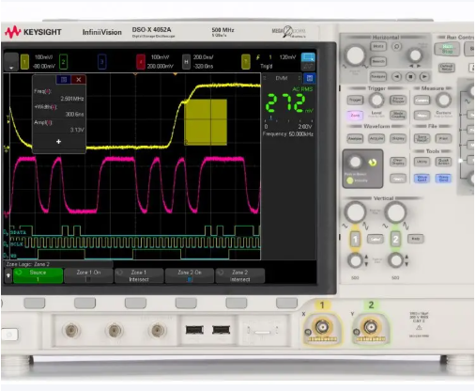Tap the green channel 2 badge
This screenshot has width=476, height=391.
(x=63, y=62)
